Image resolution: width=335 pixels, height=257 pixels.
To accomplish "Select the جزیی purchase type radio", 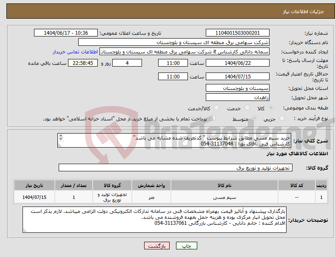I will 282,118.
